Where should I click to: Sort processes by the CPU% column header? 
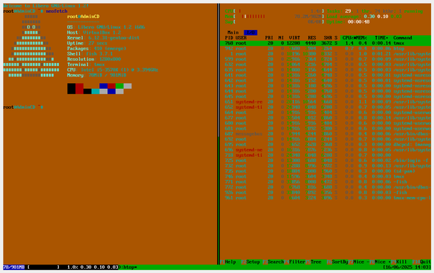pos(348,38)
